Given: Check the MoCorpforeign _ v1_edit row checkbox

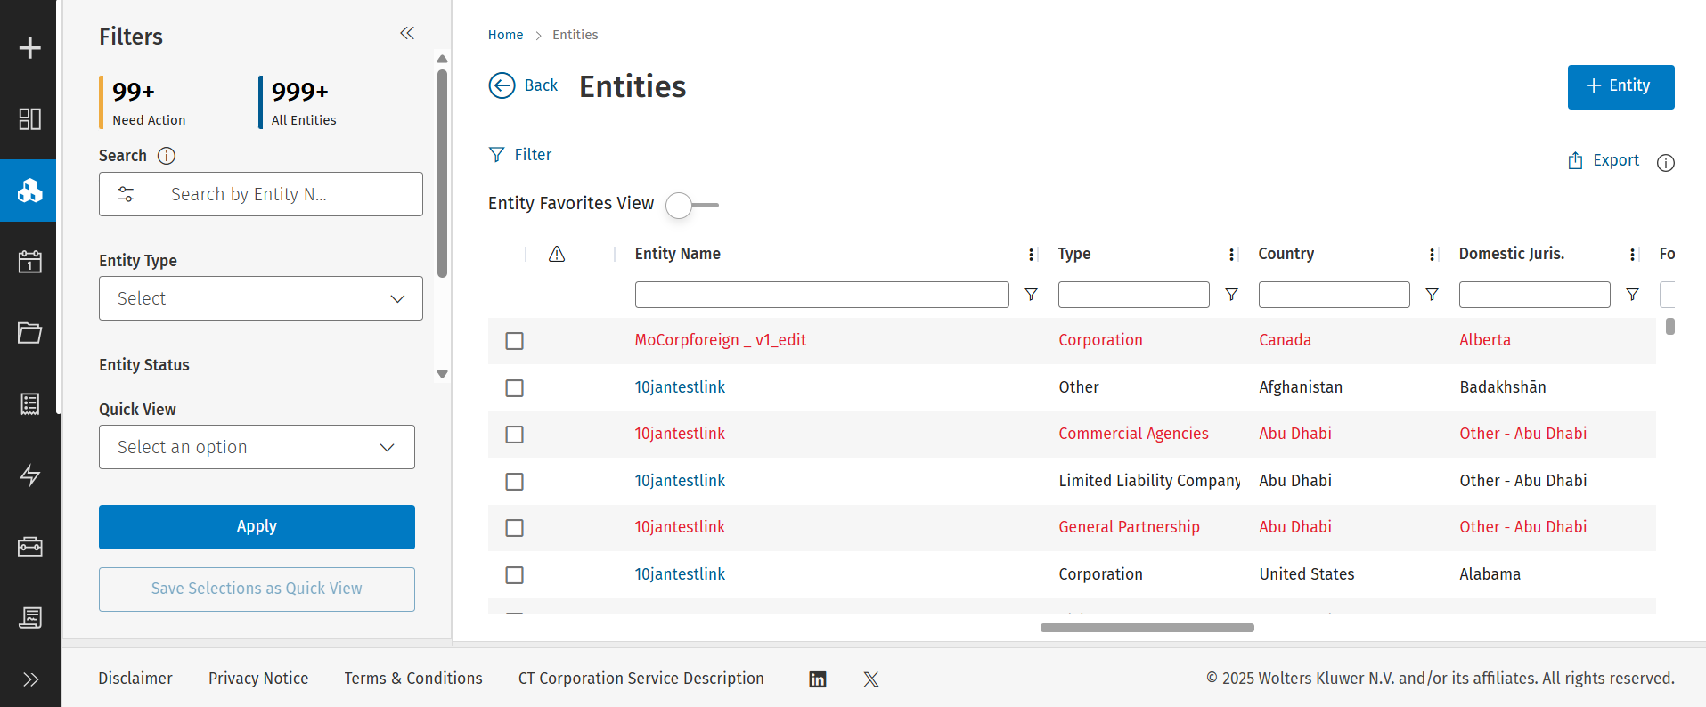Looking at the screenshot, I should pyautogui.click(x=514, y=341).
